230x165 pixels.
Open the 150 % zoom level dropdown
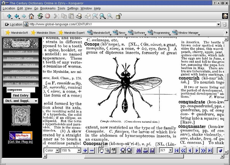(79, 150)
